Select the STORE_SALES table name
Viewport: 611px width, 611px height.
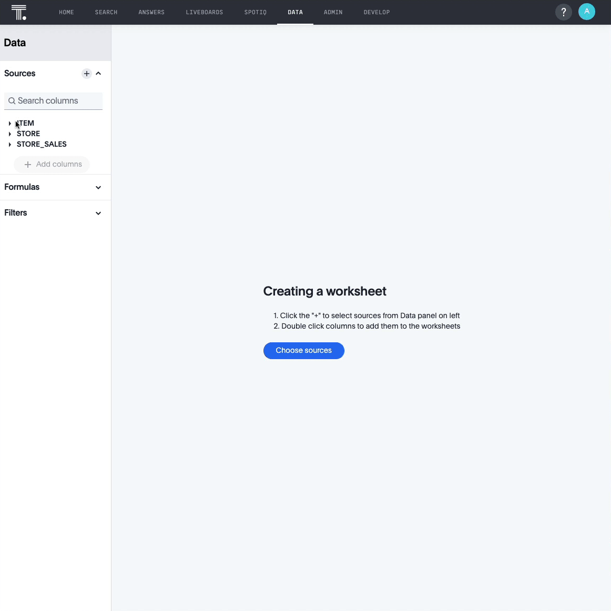(42, 144)
